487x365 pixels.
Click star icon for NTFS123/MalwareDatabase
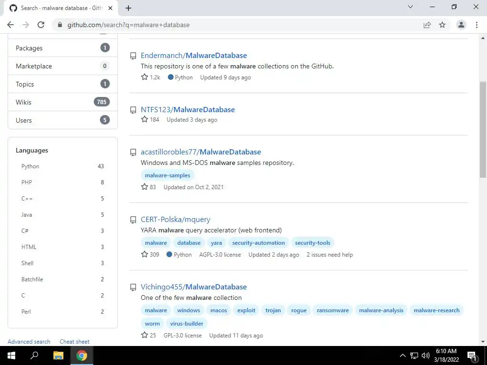tap(145, 119)
